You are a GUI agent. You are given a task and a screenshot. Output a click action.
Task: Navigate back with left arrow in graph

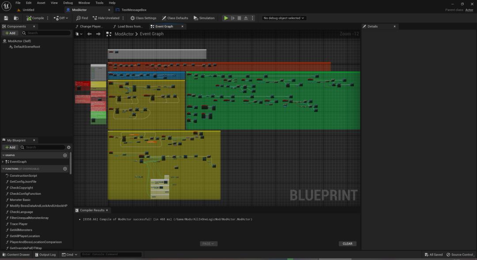point(89,34)
